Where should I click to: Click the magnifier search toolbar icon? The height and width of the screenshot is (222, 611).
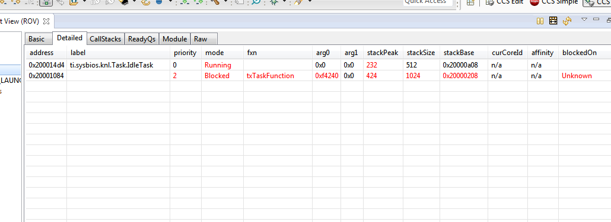(x=256, y=2)
